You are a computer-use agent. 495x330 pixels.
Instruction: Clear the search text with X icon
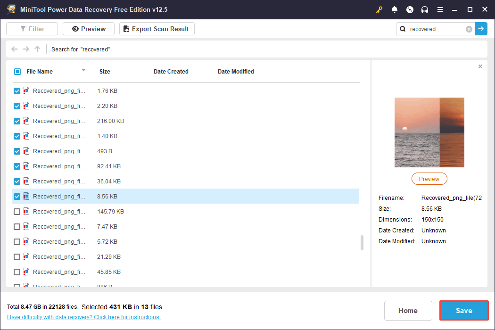click(469, 29)
